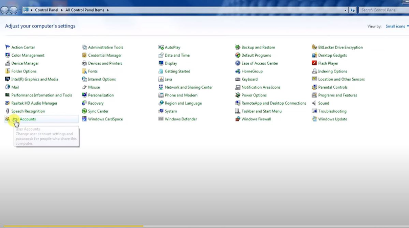The width and height of the screenshot is (409, 228).
Task: Open Realtek HD Audio Manager link
Action: pyautogui.click(x=34, y=103)
